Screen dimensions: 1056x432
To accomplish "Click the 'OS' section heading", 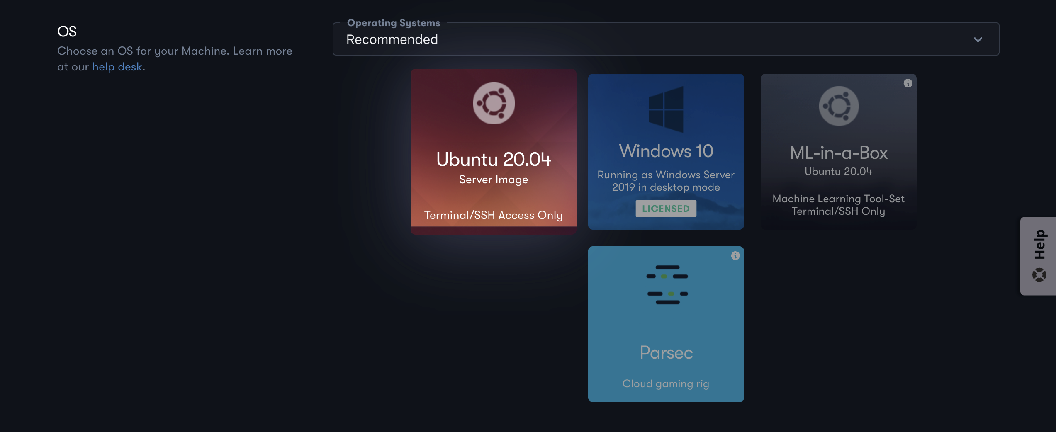I will 67,32.
